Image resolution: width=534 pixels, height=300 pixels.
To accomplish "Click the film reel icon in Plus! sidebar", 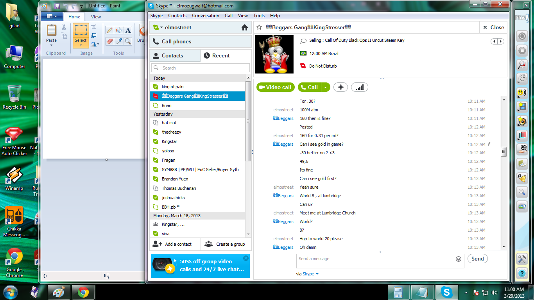I will pos(522,149).
